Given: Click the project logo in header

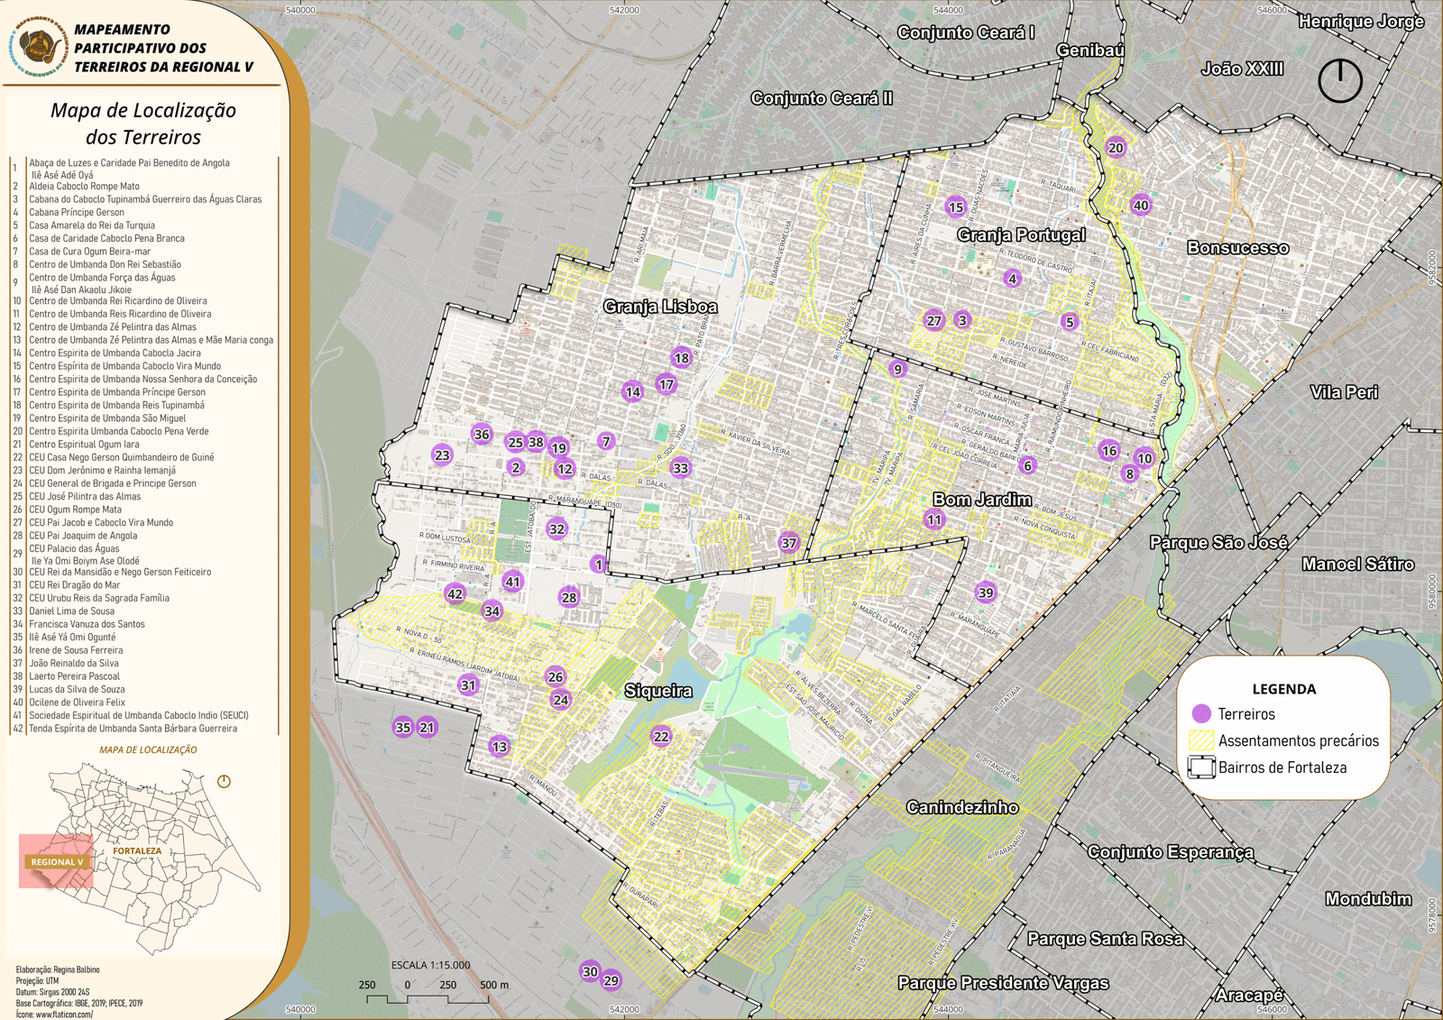Looking at the screenshot, I should 38,45.
